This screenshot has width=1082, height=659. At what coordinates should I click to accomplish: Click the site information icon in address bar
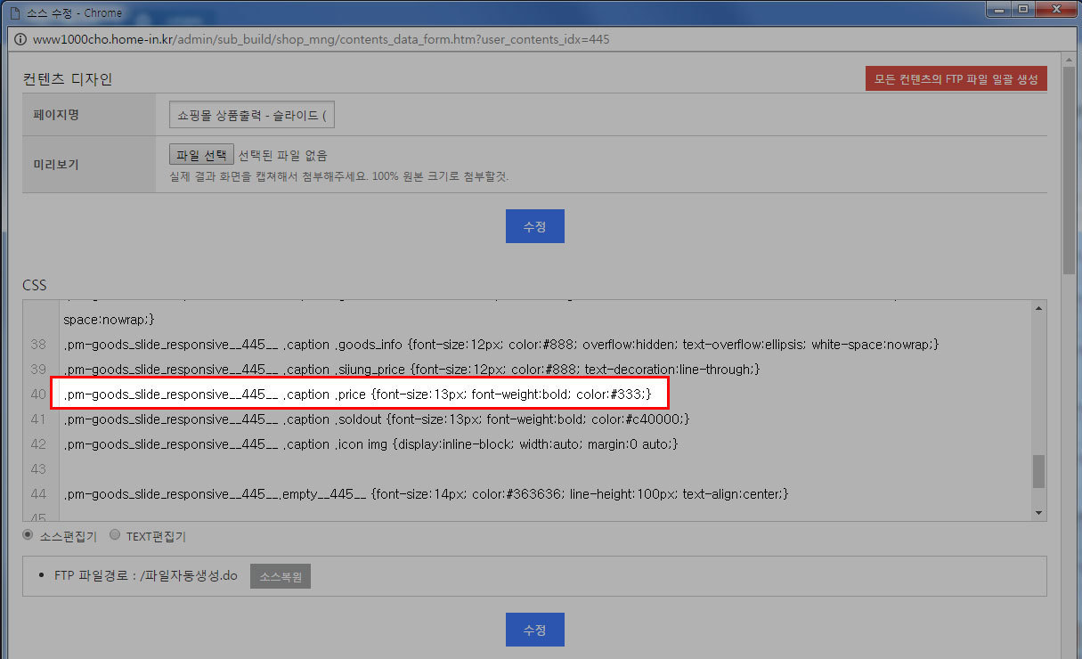coord(20,40)
